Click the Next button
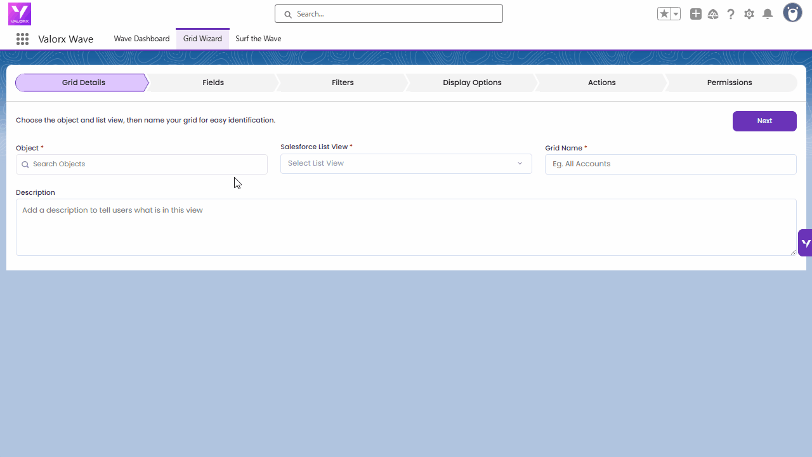This screenshot has width=812, height=457. point(764,121)
